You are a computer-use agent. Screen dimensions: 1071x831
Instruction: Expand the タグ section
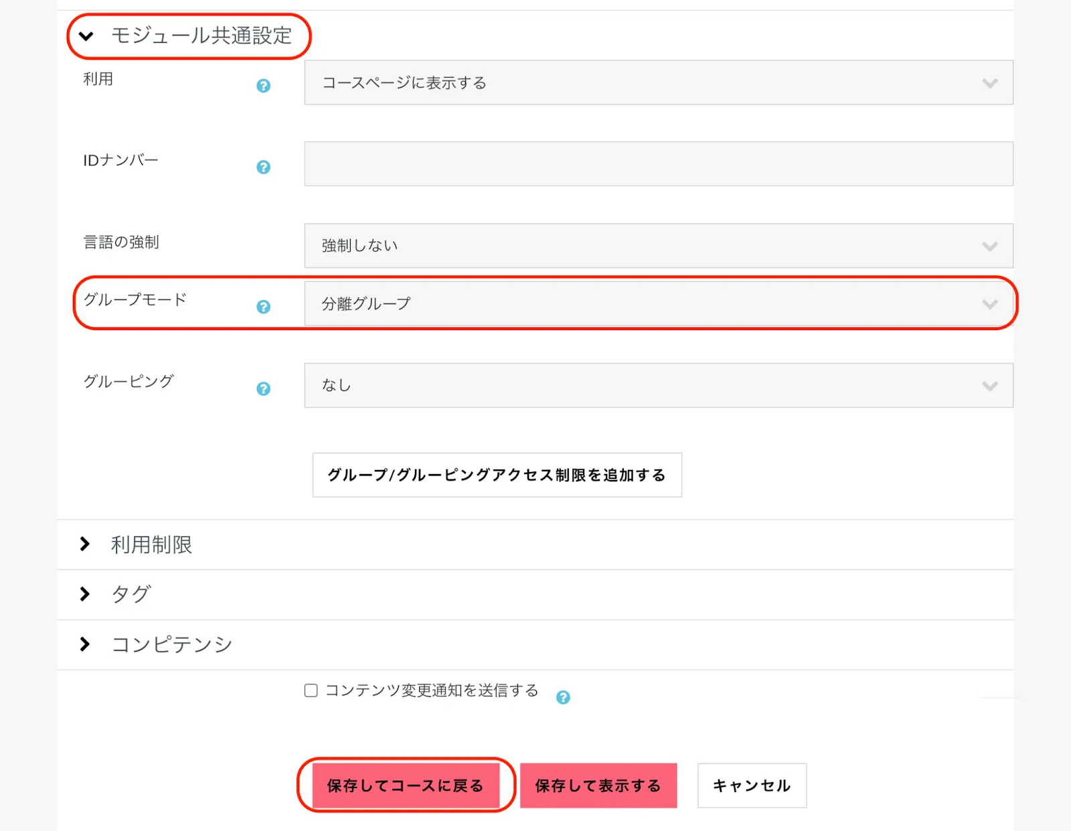(85, 594)
